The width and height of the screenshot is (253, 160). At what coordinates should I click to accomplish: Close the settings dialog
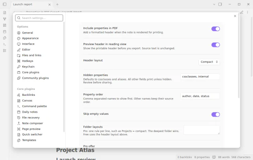(235, 16)
